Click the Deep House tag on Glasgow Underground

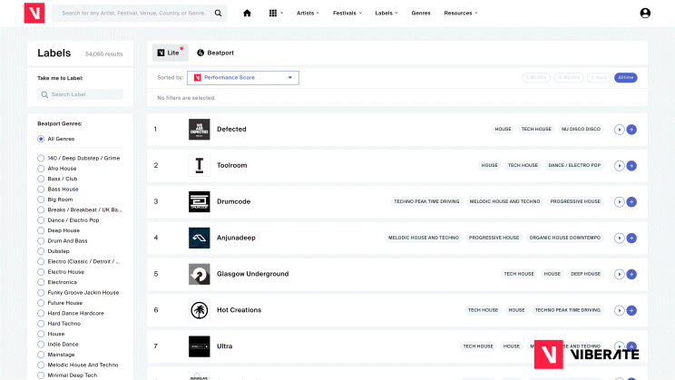point(585,274)
